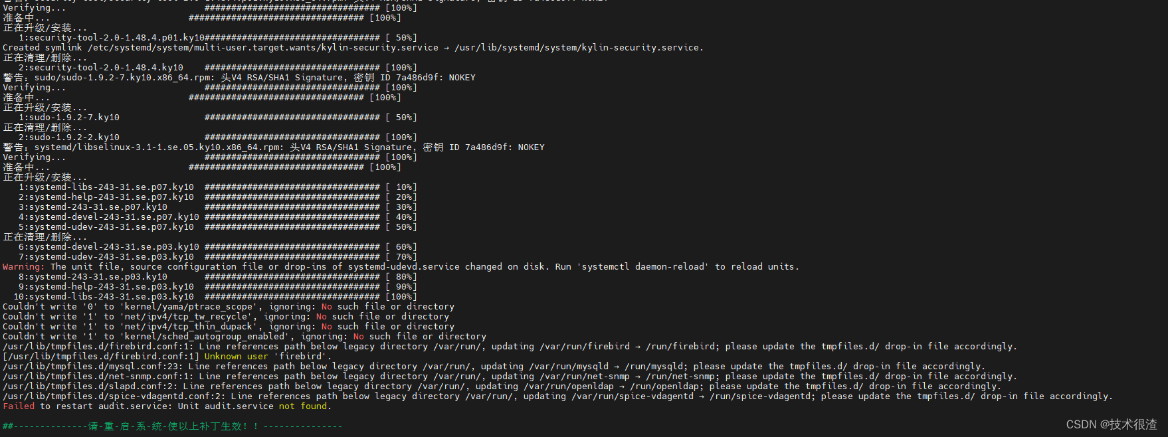Click the systemd-libs-243-31.se.p07.ky10 progress bar
1168x437 pixels.
pyautogui.click(x=292, y=187)
